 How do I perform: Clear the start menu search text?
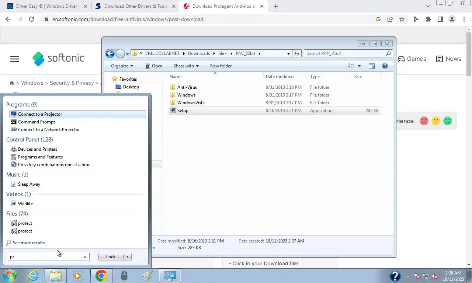85,257
